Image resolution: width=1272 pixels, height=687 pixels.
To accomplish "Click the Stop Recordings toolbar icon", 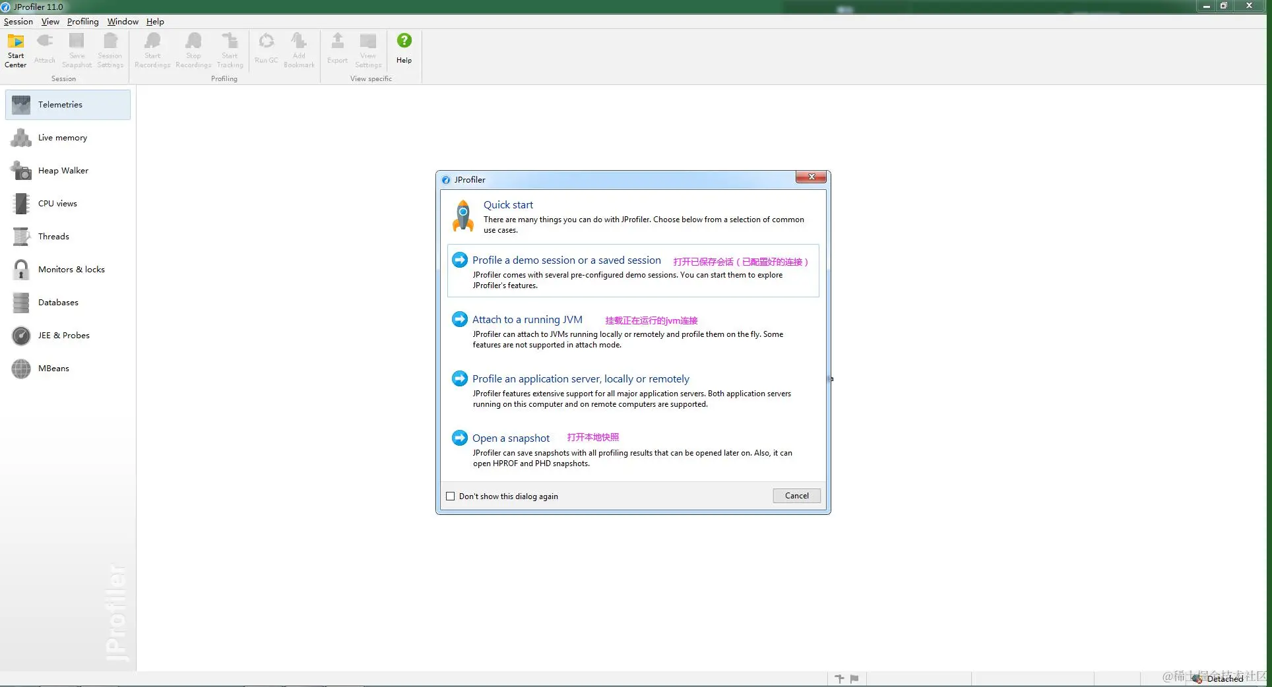I will coord(193,50).
